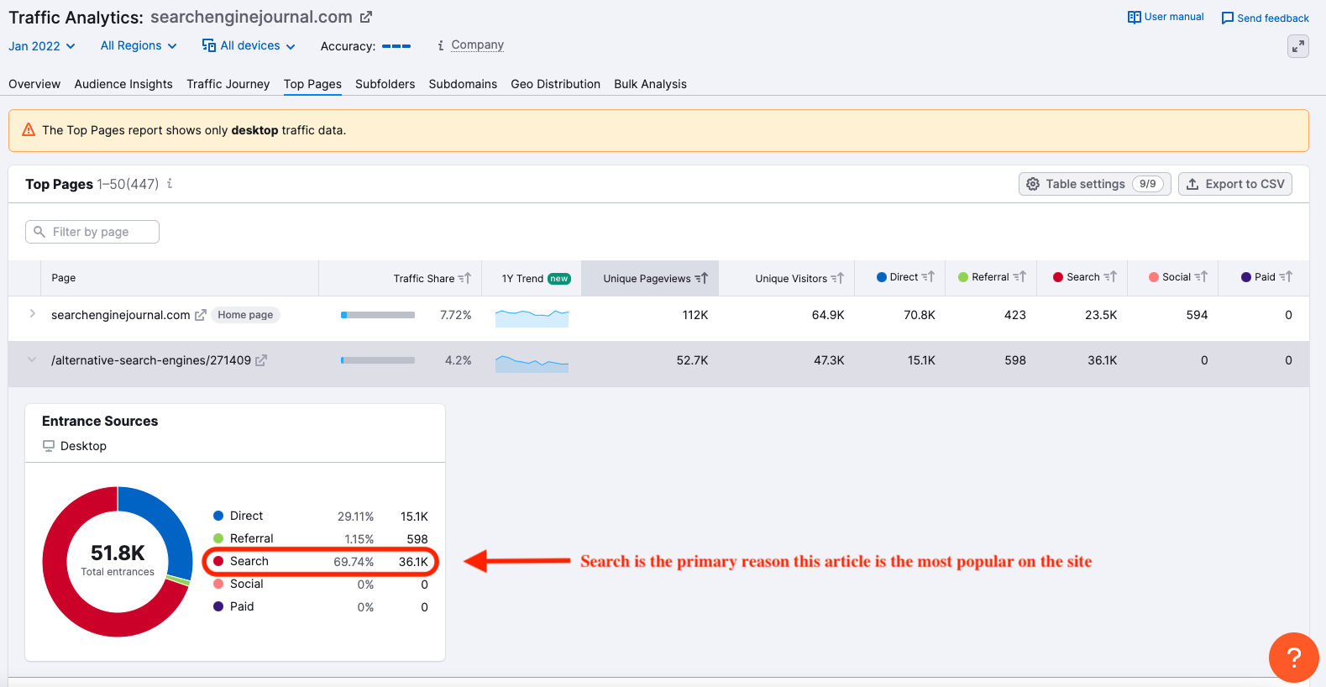Sort by Unique Pageviews icon
Image resolution: width=1326 pixels, height=687 pixels.
tap(701, 278)
